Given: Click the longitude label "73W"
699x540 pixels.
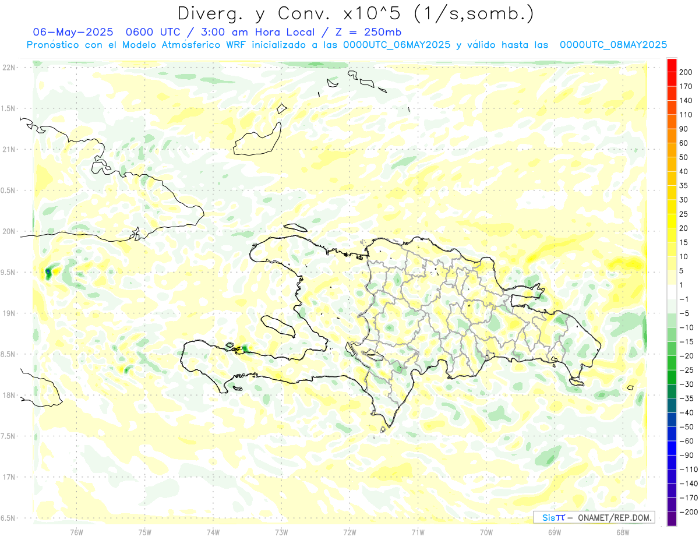Looking at the screenshot, I should coord(281,532).
